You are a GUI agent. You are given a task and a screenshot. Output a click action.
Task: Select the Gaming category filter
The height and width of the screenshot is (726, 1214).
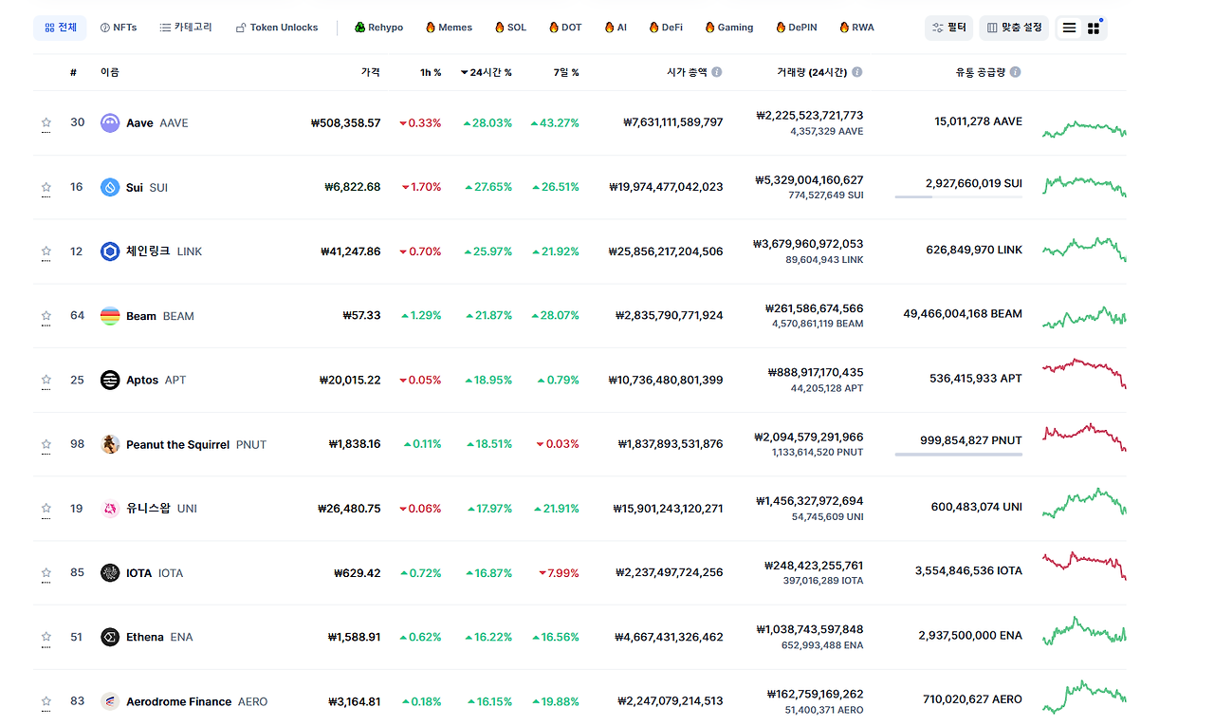coord(728,28)
